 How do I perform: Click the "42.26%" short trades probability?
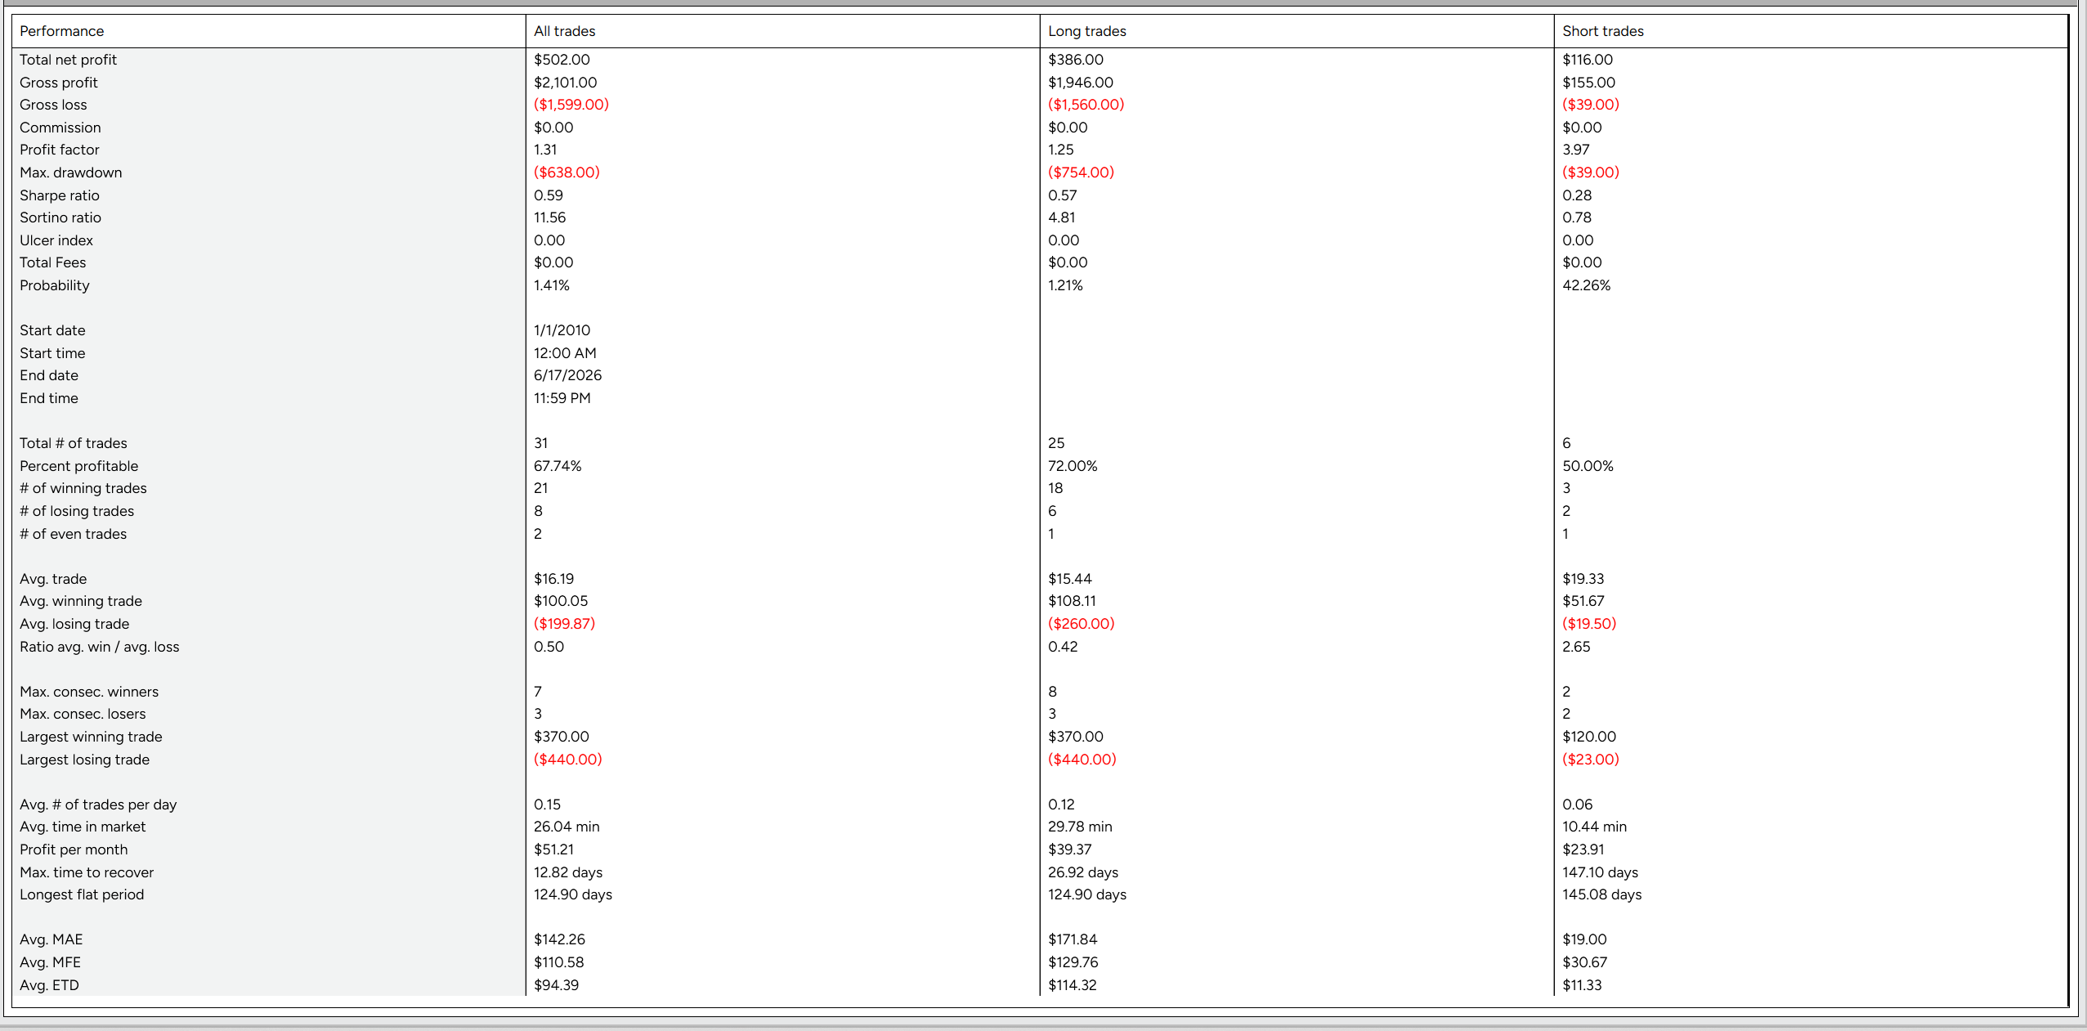(x=1587, y=285)
